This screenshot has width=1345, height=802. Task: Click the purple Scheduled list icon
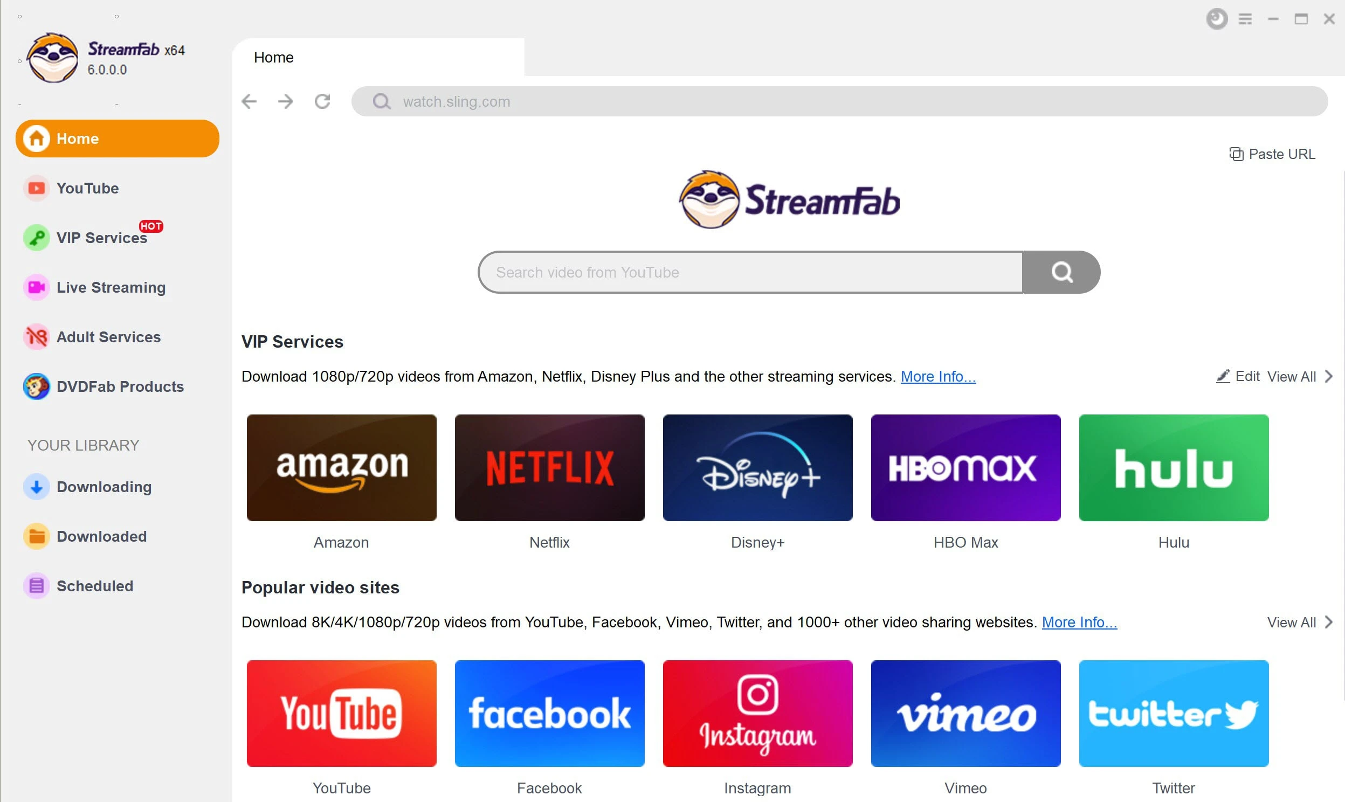pyautogui.click(x=36, y=586)
